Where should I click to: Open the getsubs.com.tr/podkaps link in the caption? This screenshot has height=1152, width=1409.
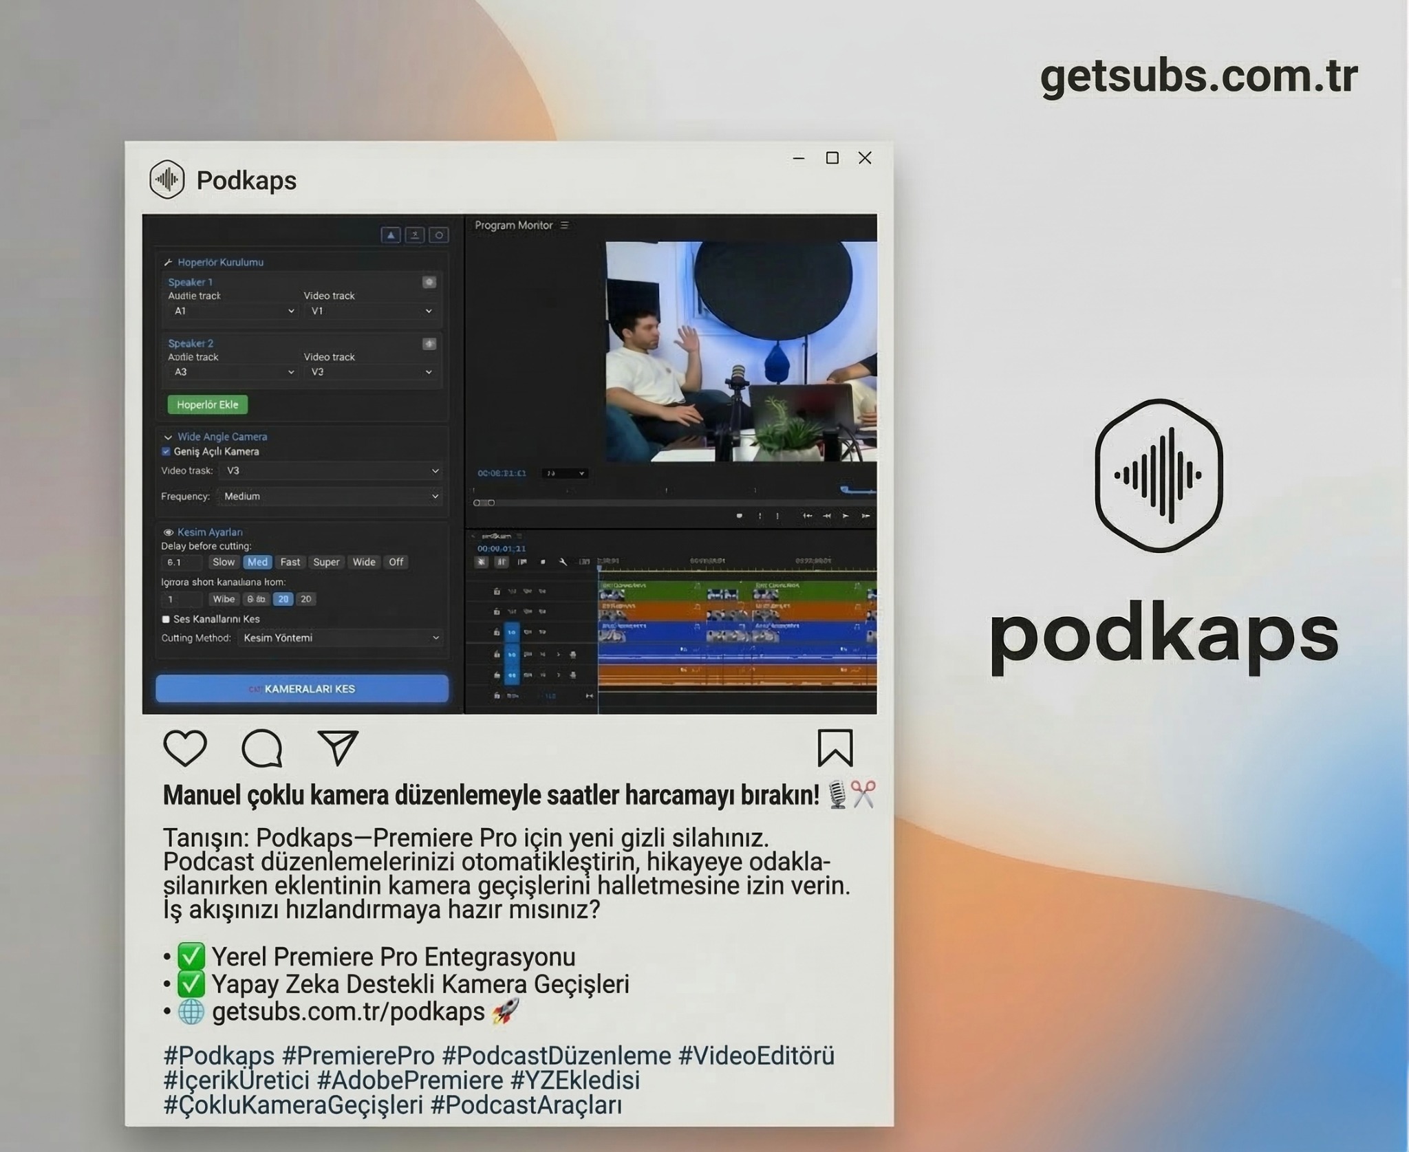coord(348,1012)
